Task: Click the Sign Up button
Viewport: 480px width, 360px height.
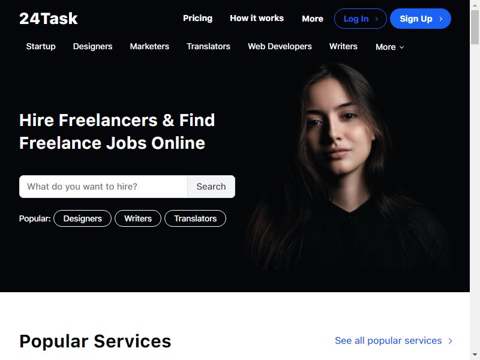Action: (421, 19)
